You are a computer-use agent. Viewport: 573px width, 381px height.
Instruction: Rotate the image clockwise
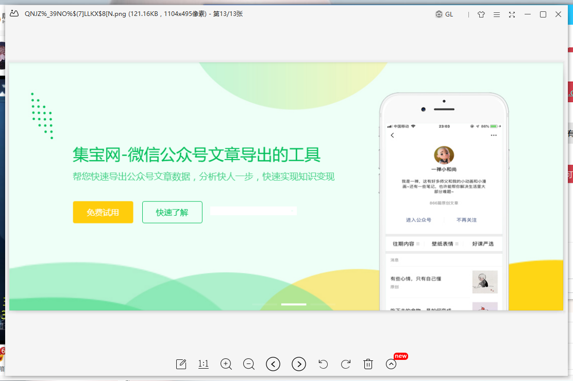[x=346, y=364]
